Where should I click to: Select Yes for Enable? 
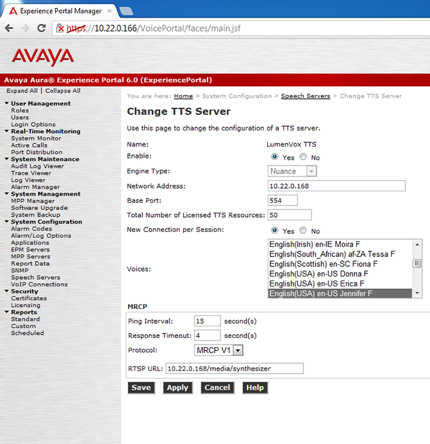[x=274, y=156]
